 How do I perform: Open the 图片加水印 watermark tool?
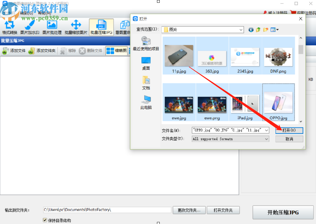click(x=30, y=27)
